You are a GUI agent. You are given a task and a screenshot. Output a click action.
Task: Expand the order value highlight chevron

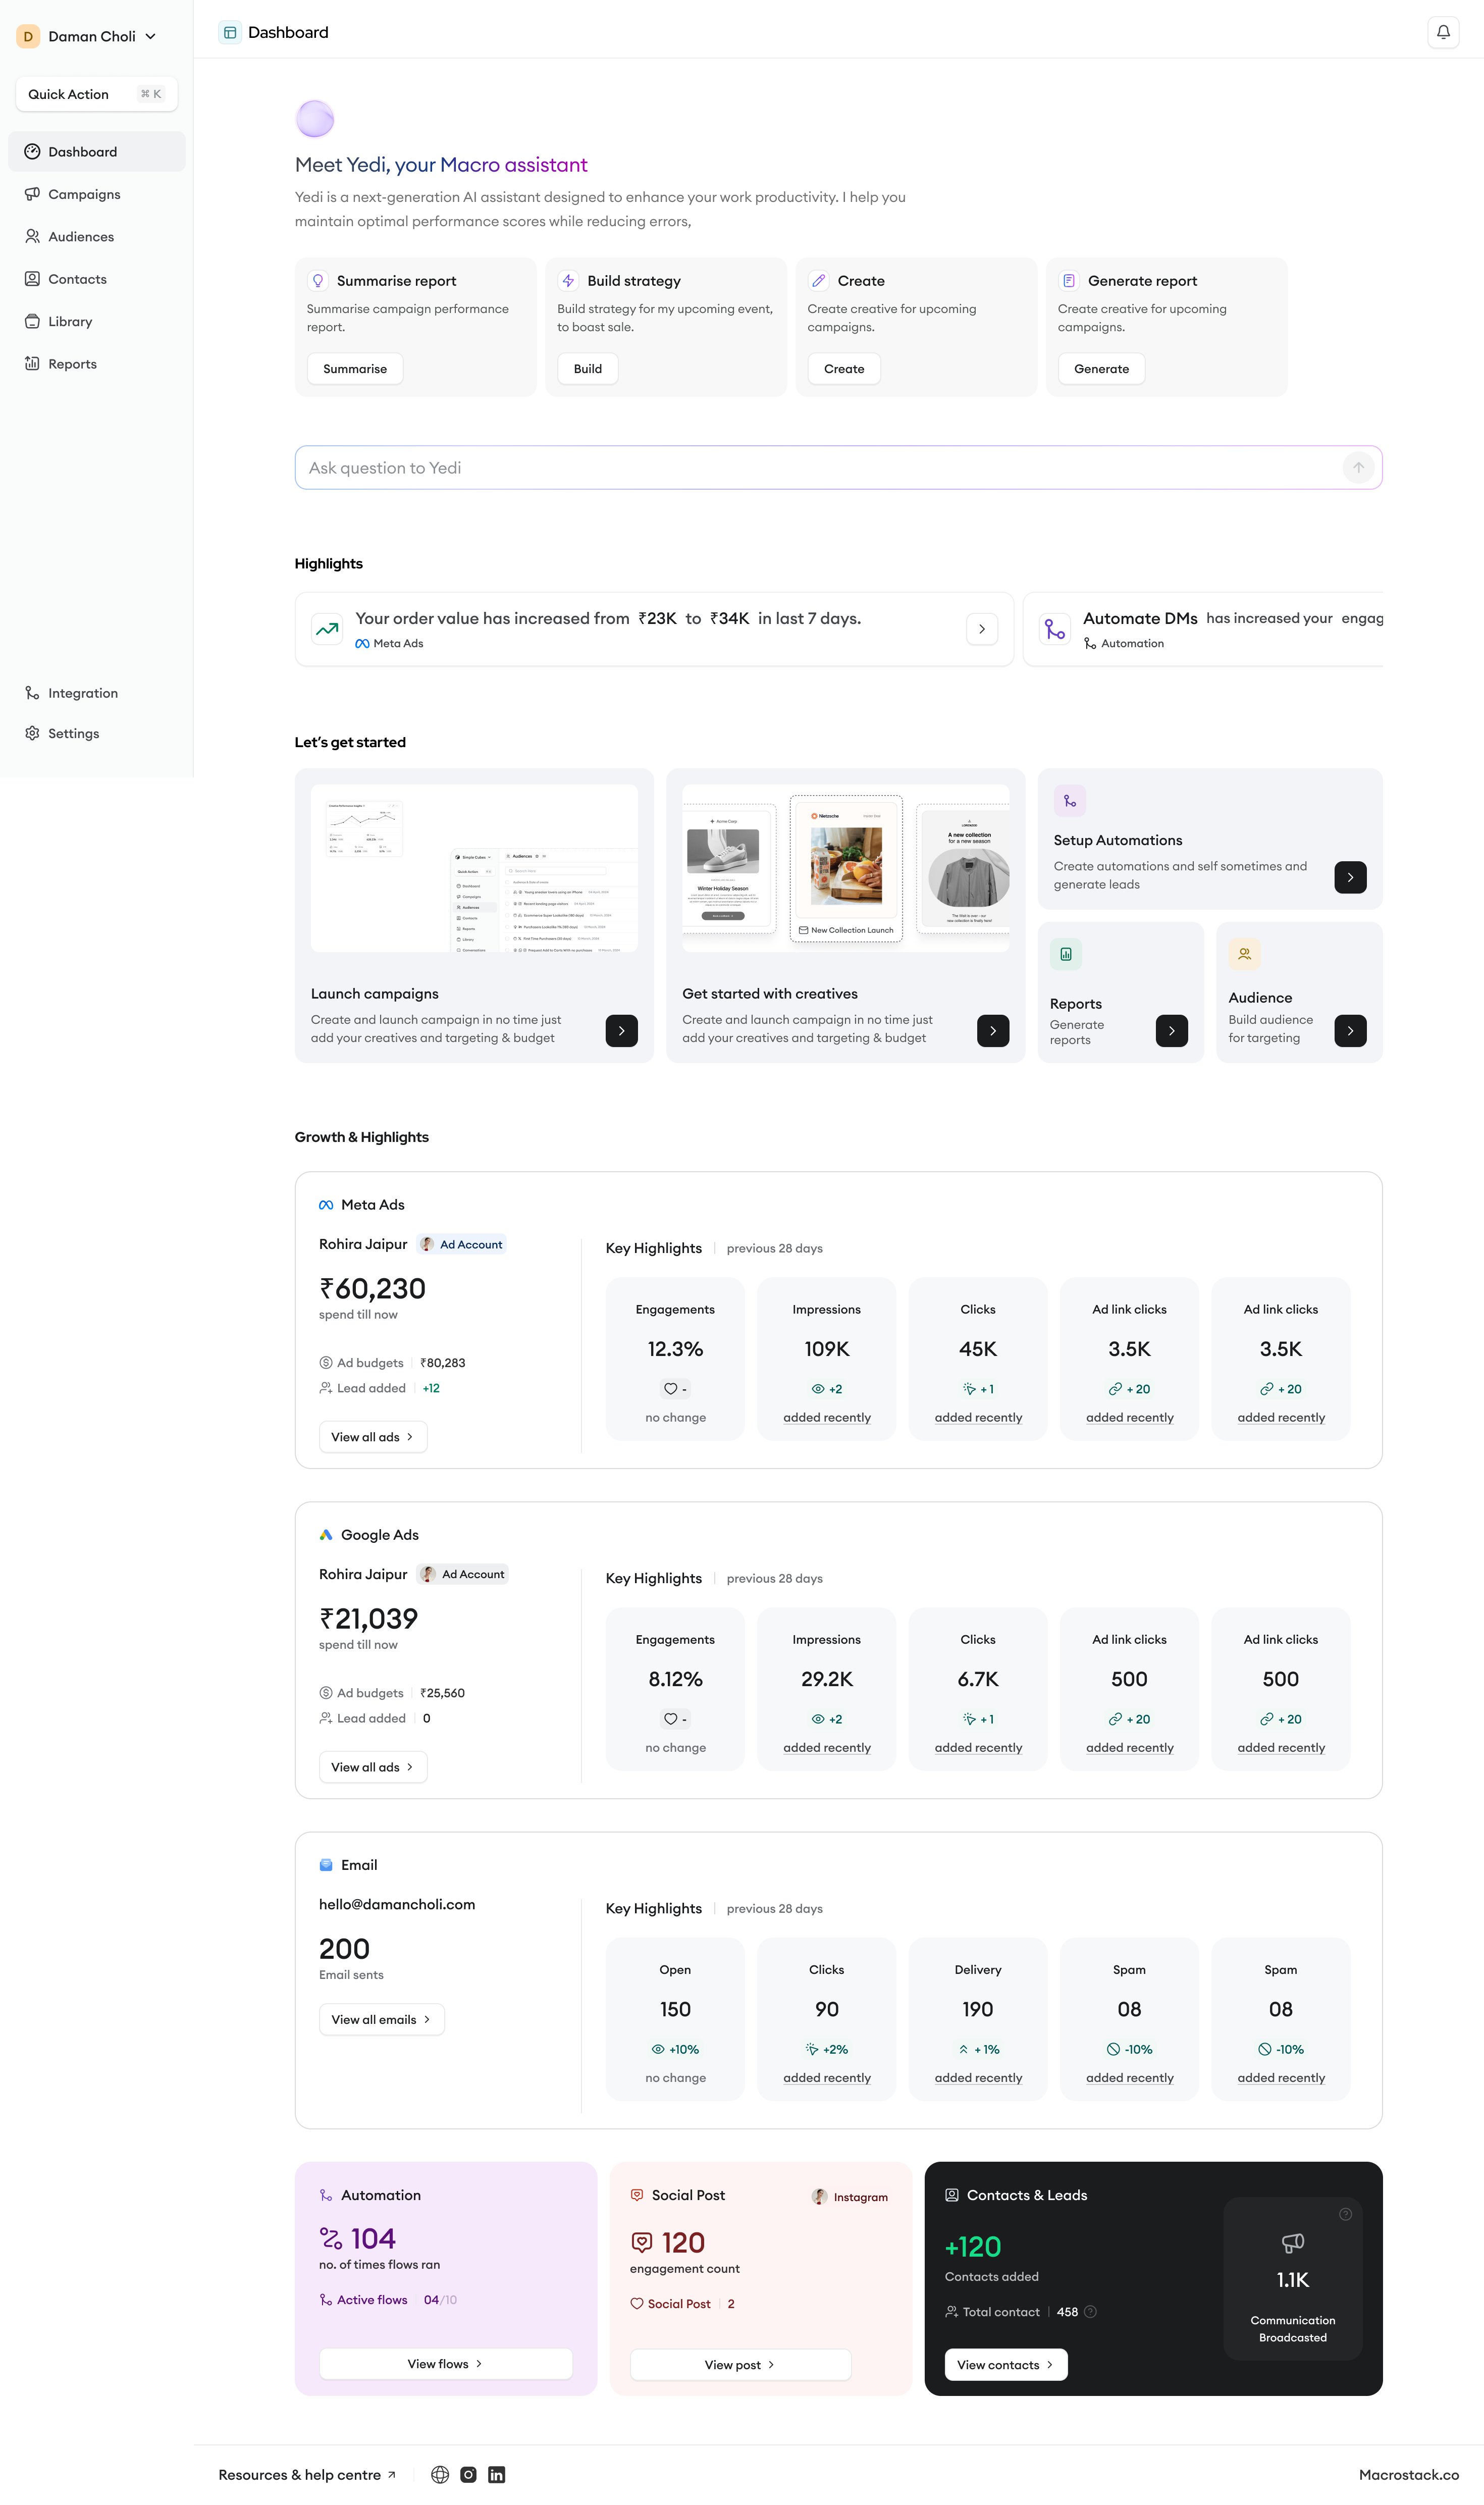tap(982, 629)
